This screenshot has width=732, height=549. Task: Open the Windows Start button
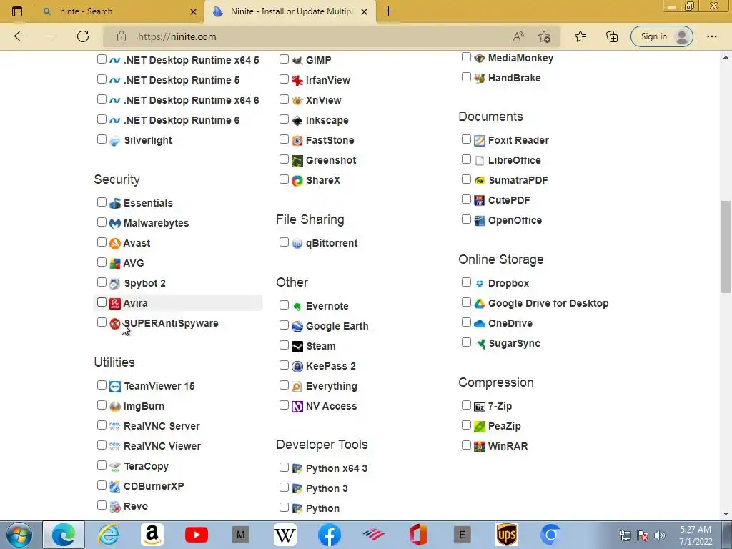pyautogui.click(x=19, y=535)
